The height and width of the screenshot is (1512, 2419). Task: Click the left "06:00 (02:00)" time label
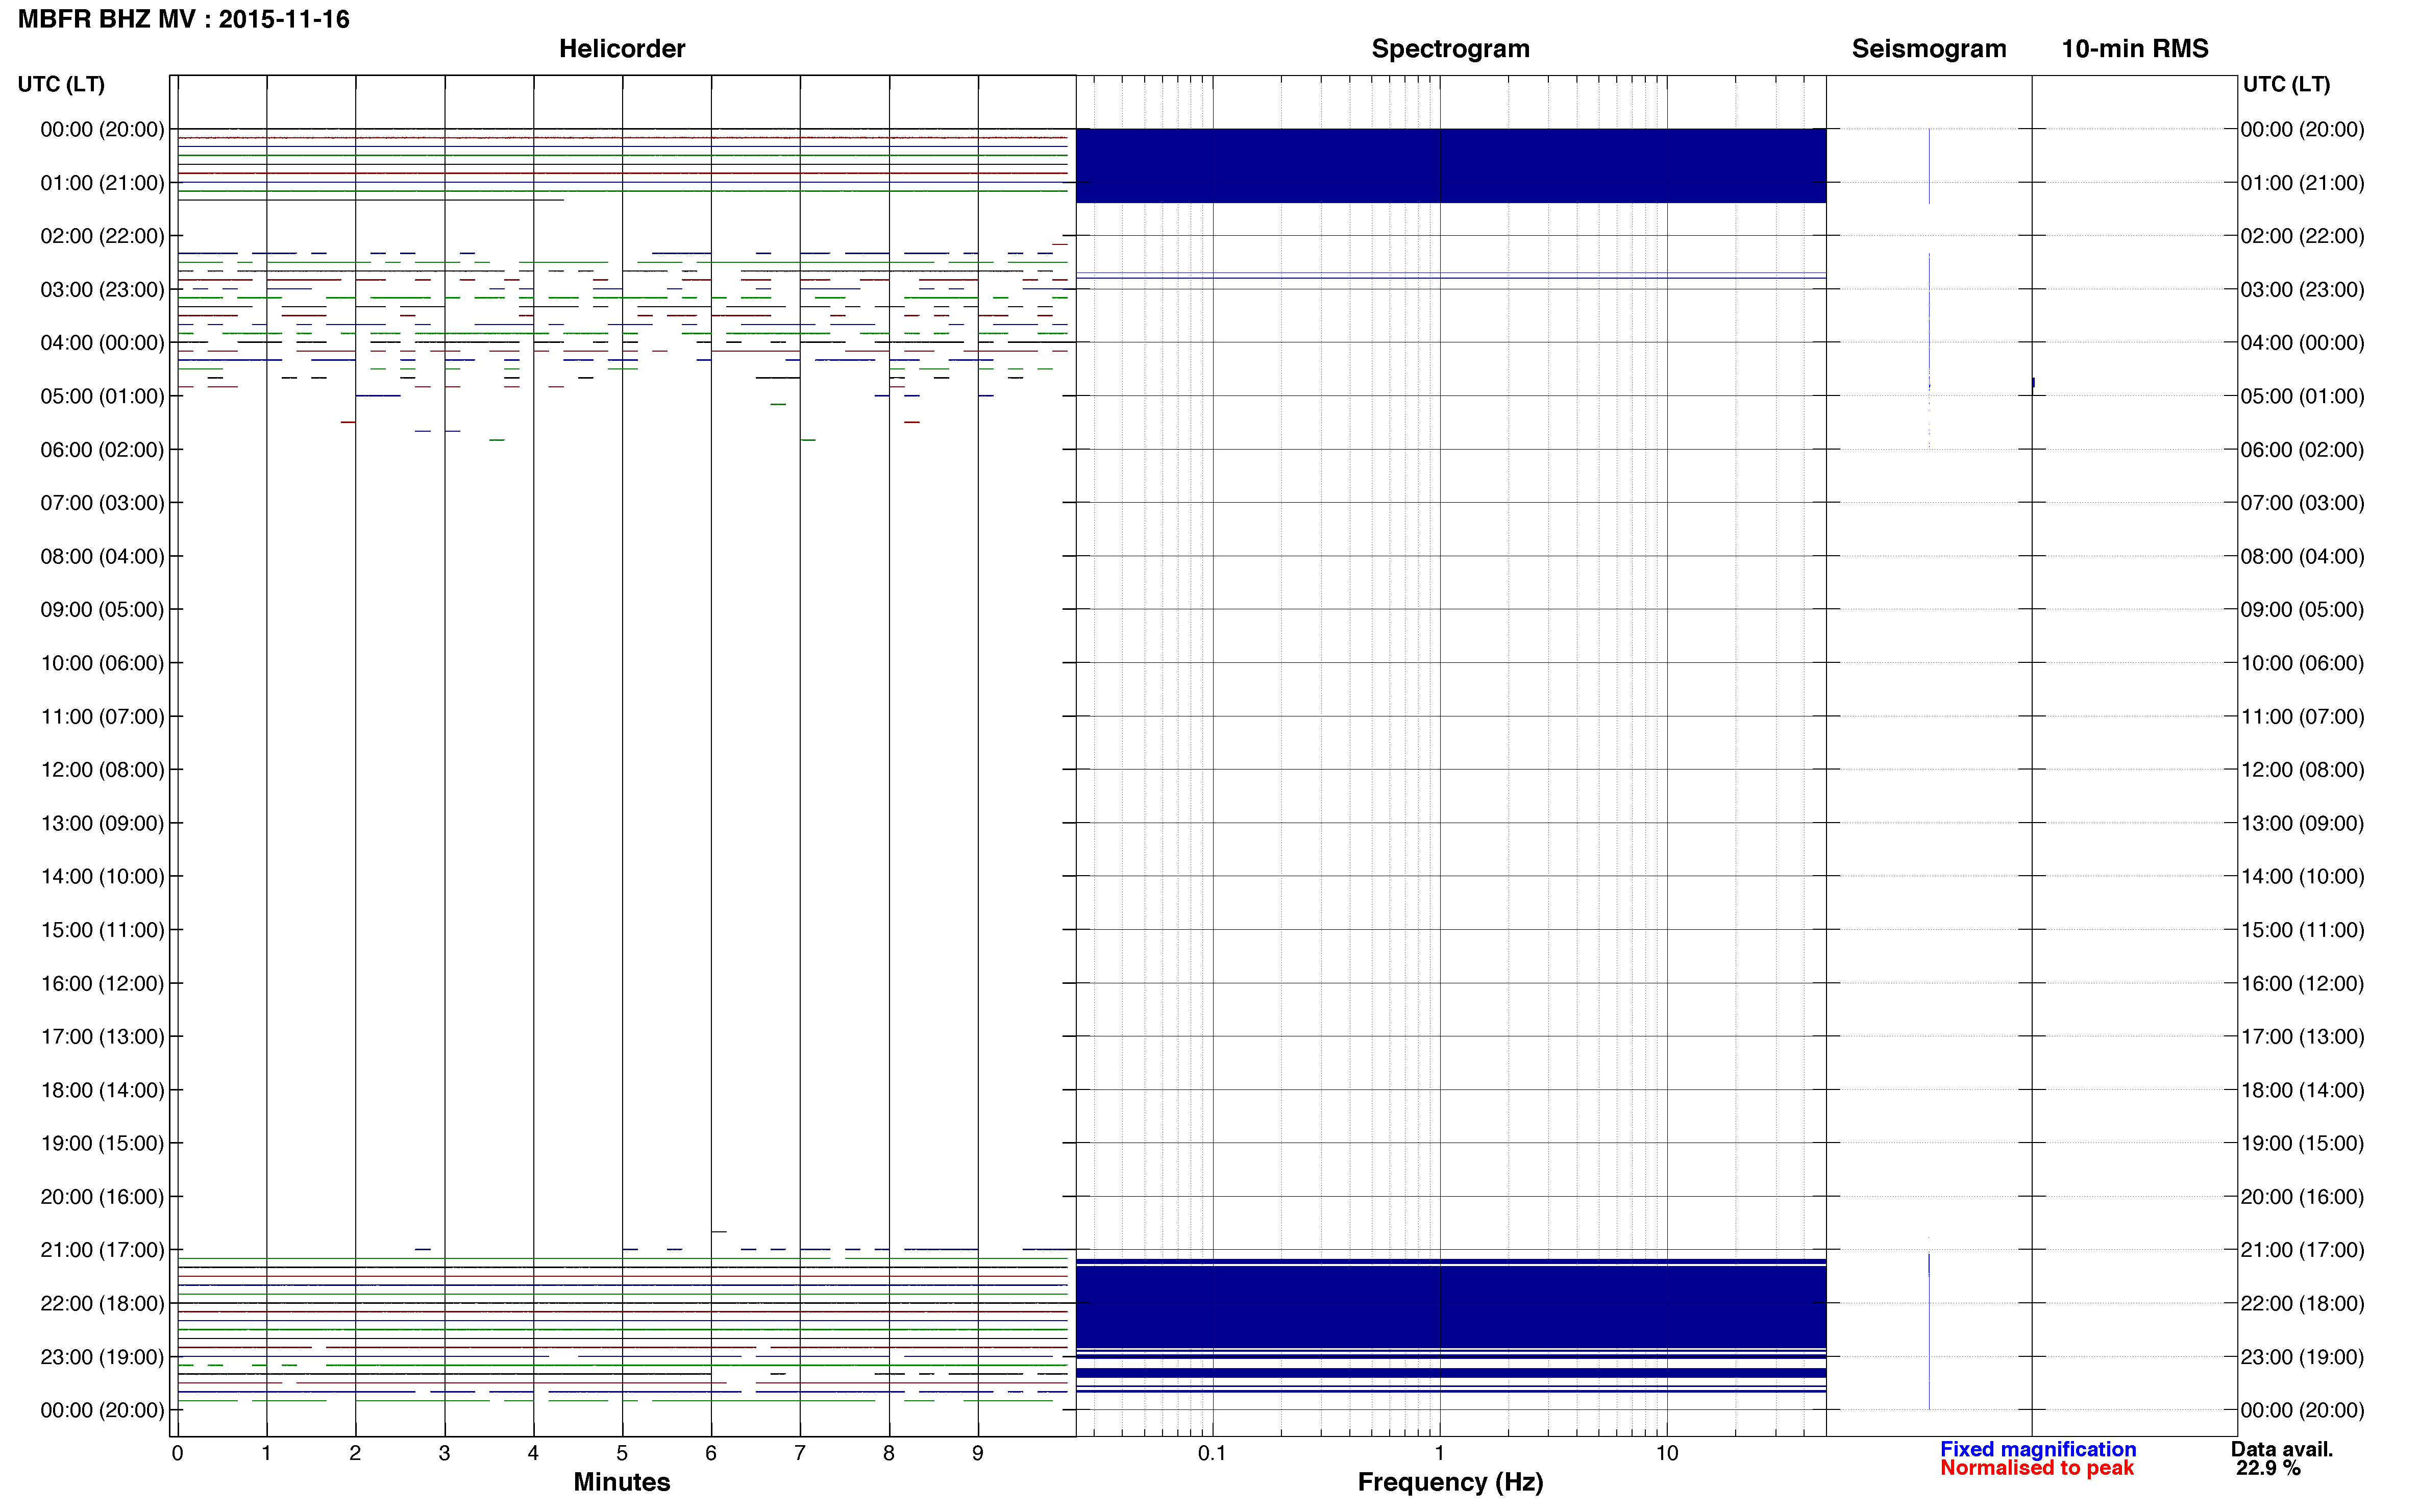click(x=102, y=450)
